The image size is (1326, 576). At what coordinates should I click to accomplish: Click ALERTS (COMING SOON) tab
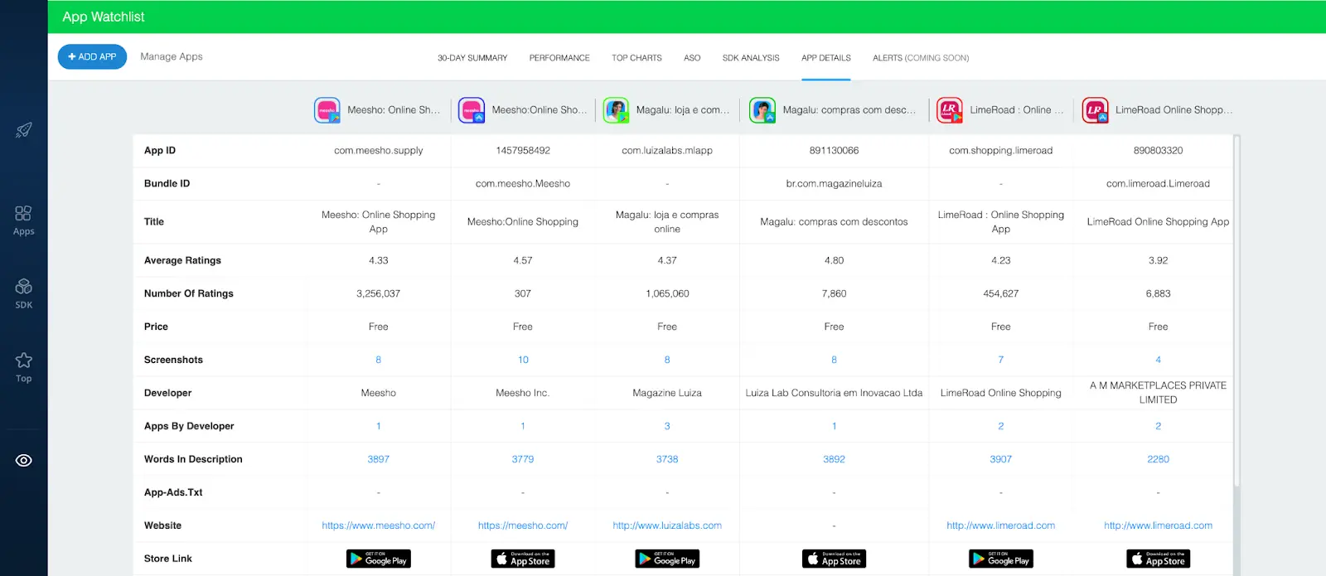point(921,58)
